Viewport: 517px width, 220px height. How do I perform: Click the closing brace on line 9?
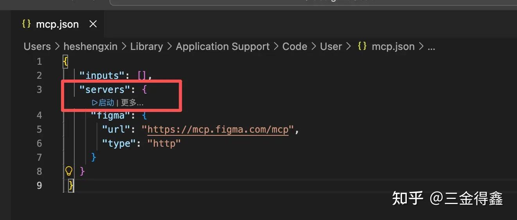click(71, 186)
